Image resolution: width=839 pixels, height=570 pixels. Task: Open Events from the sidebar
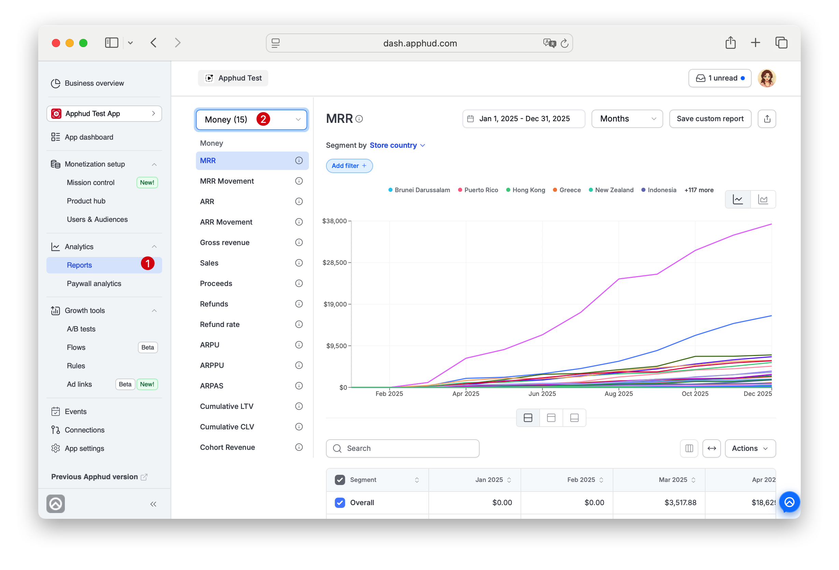tap(69, 412)
